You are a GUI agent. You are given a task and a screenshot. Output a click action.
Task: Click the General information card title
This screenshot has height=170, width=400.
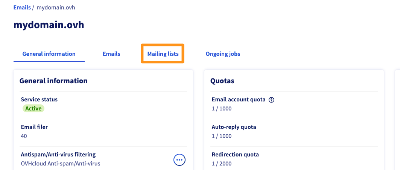(x=53, y=81)
